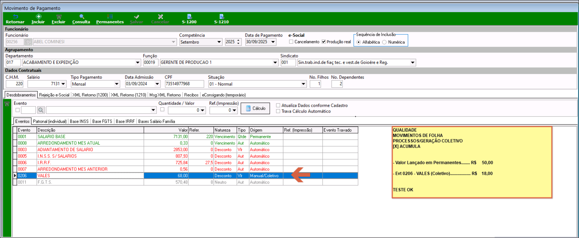Enable the Cancelamento checkbox
The height and width of the screenshot is (238, 579).
[x=291, y=42]
